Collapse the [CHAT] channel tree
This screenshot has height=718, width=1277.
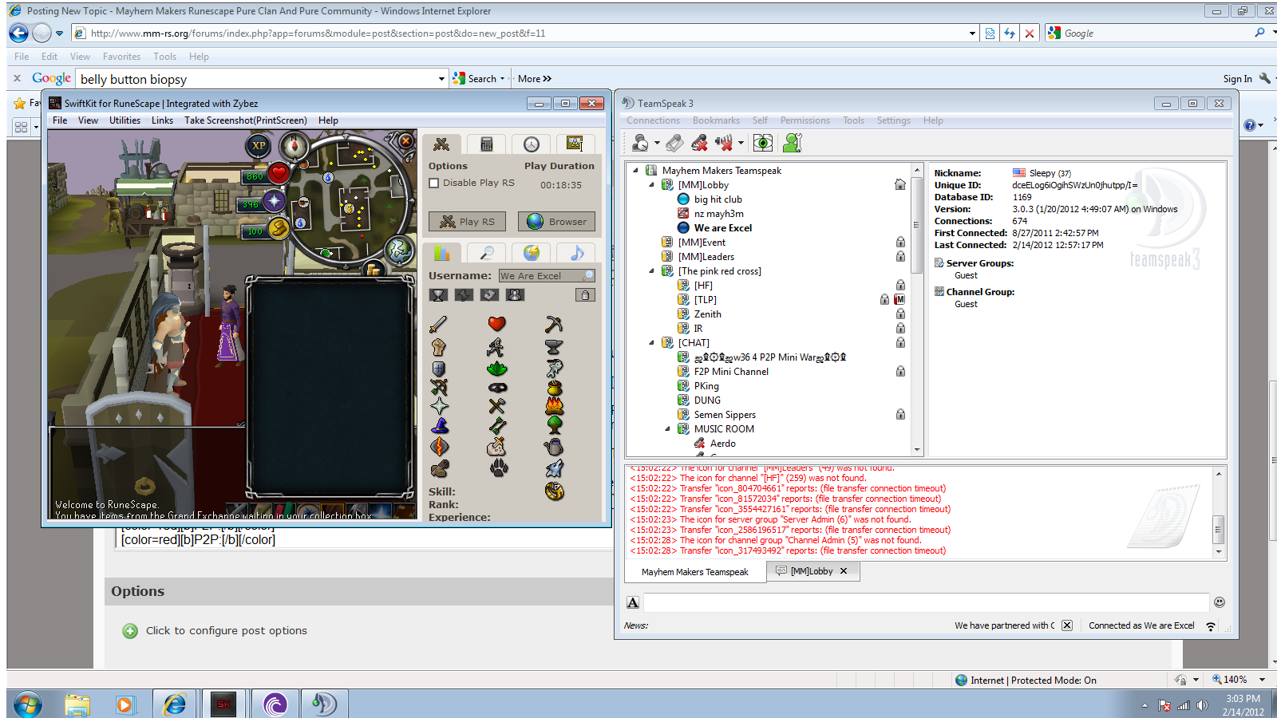(x=651, y=343)
